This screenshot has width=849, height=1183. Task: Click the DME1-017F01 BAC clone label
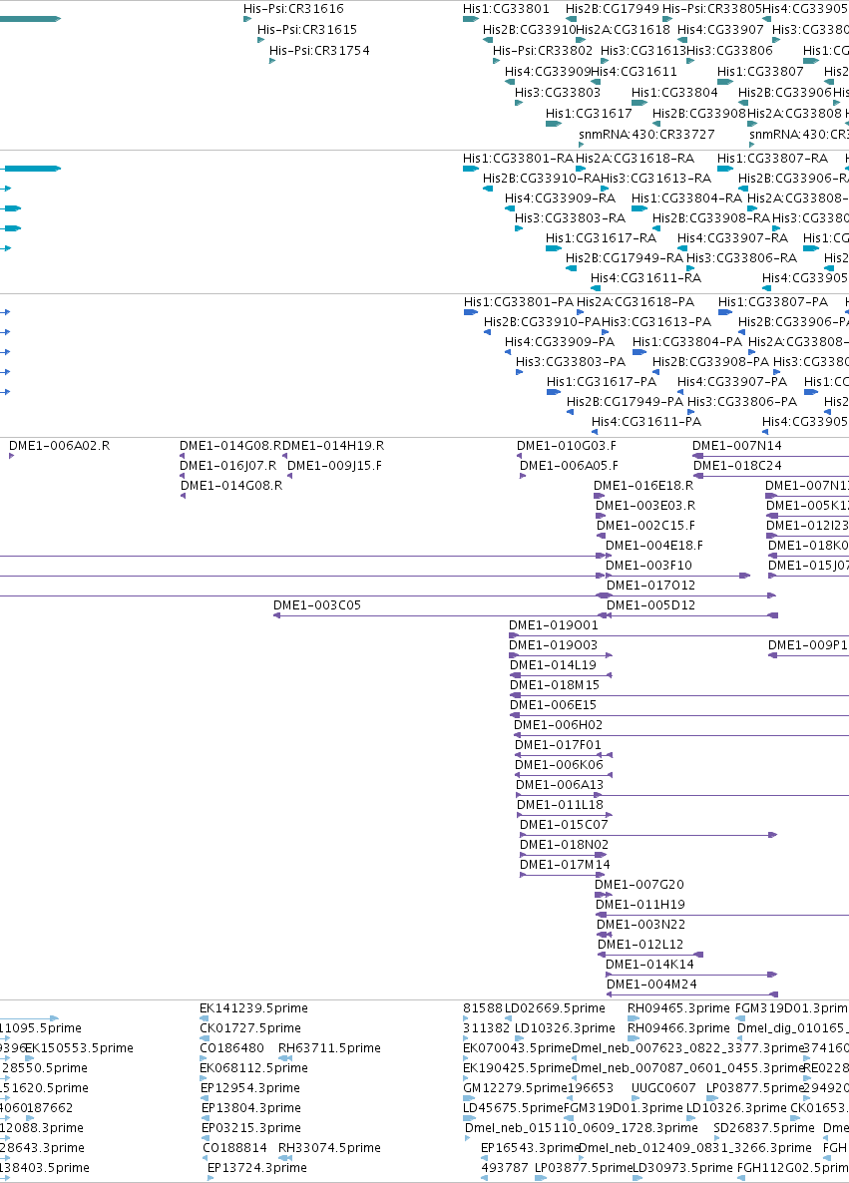coord(558,745)
